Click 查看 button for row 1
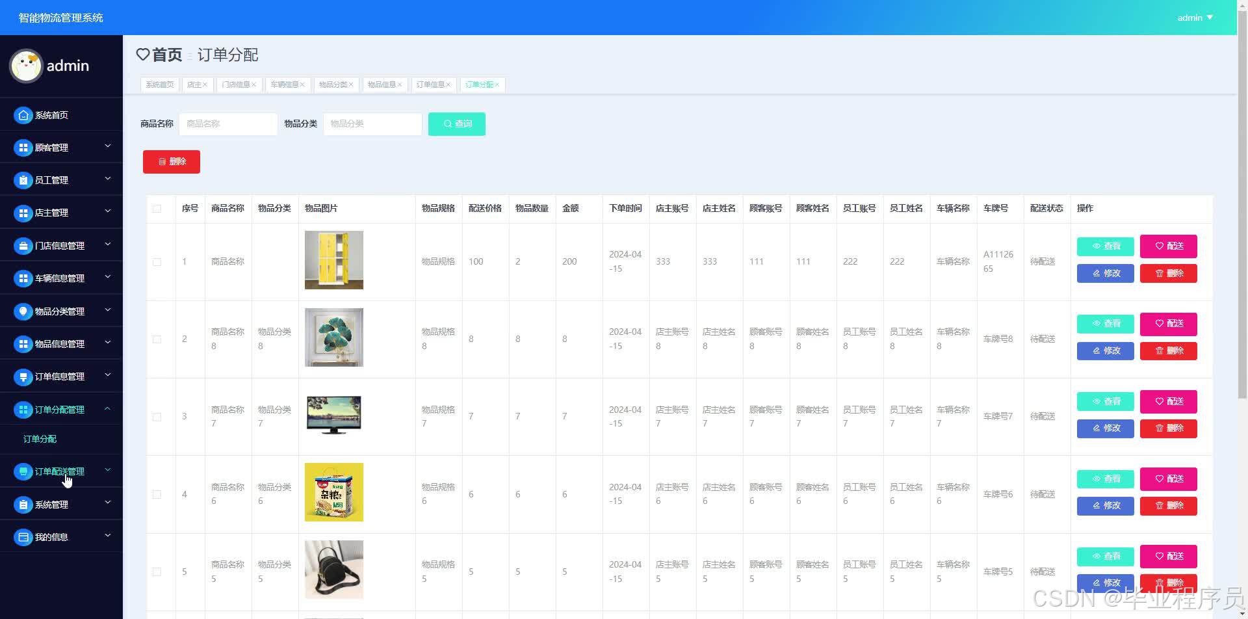This screenshot has height=619, width=1248. click(x=1105, y=246)
